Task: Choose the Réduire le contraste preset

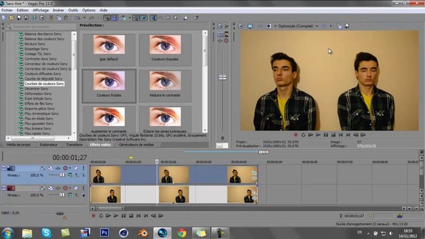Action: 165,86
